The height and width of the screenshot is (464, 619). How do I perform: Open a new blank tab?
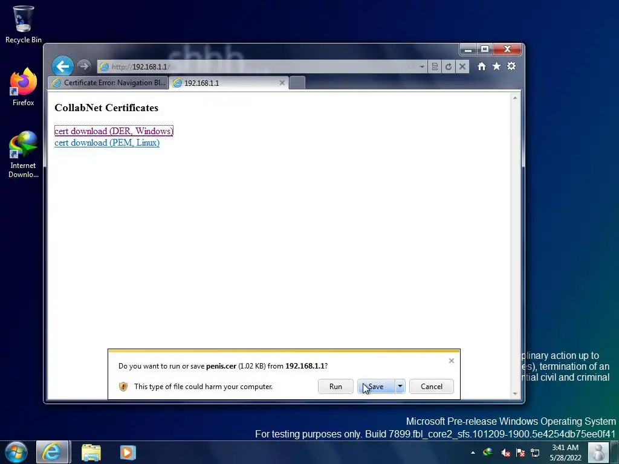pos(297,83)
